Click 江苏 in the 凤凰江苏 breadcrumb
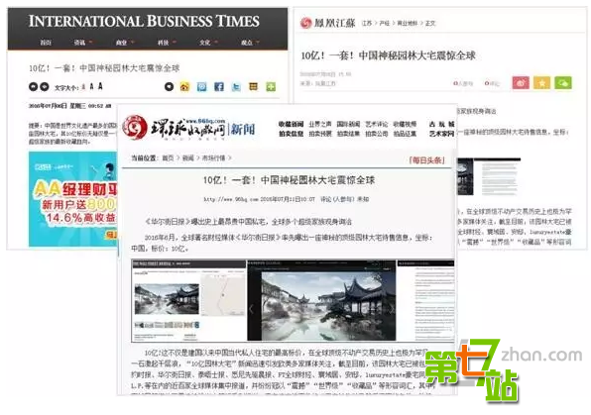The width and height of the screenshot is (591, 415). (x=367, y=24)
